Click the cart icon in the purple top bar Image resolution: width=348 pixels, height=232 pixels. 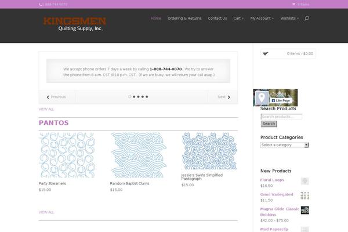tap(294, 4)
